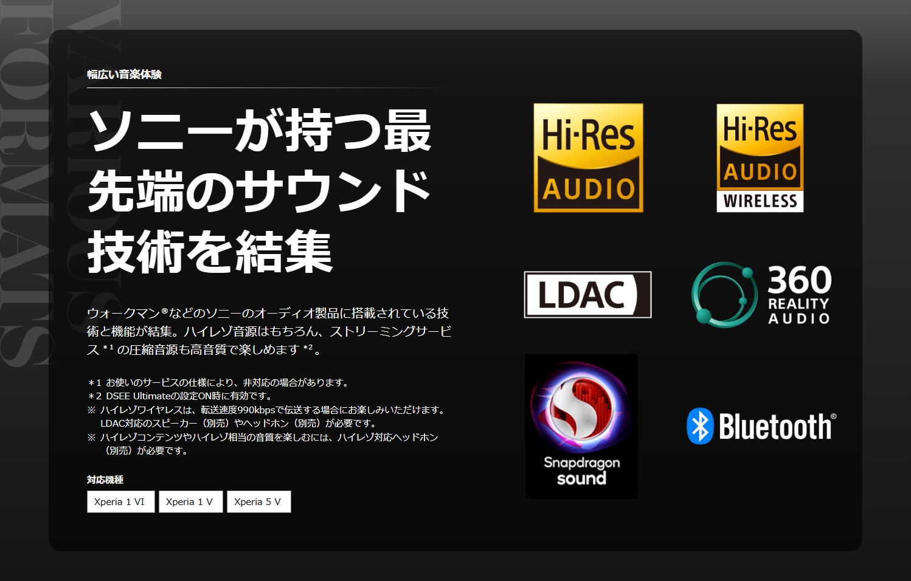Click the heading ソニーが持つ最先端のサウンド技術を結集

coord(260,191)
